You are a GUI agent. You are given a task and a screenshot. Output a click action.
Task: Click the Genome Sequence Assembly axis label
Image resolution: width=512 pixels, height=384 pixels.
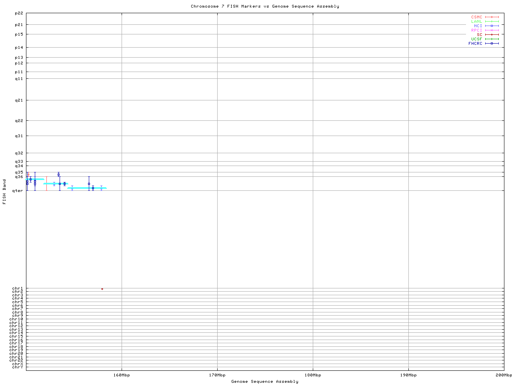[265, 382]
